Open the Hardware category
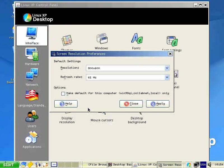The image size is (224, 168). pos(32,57)
